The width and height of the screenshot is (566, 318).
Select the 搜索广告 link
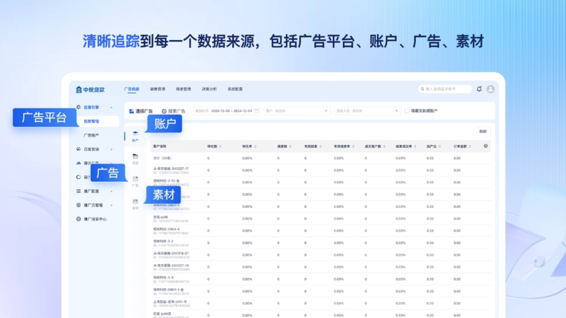click(x=175, y=110)
